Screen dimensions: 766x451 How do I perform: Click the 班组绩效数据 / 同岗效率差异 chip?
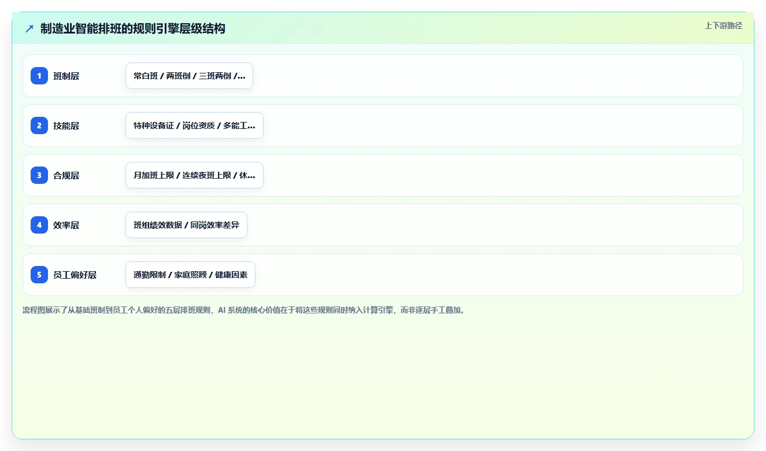[186, 225]
